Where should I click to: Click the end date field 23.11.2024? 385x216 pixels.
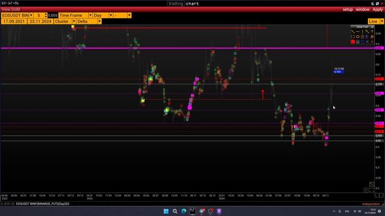click(40, 22)
